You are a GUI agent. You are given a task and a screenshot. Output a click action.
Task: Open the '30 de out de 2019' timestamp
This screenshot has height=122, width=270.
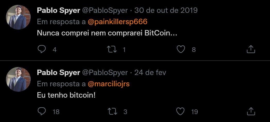pyautogui.click(x=166, y=11)
